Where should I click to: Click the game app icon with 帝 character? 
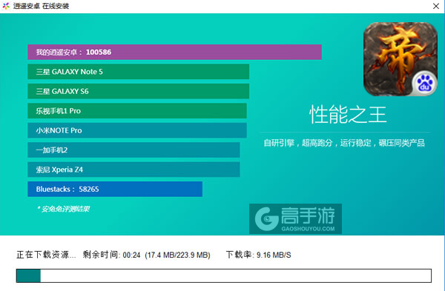(400, 59)
